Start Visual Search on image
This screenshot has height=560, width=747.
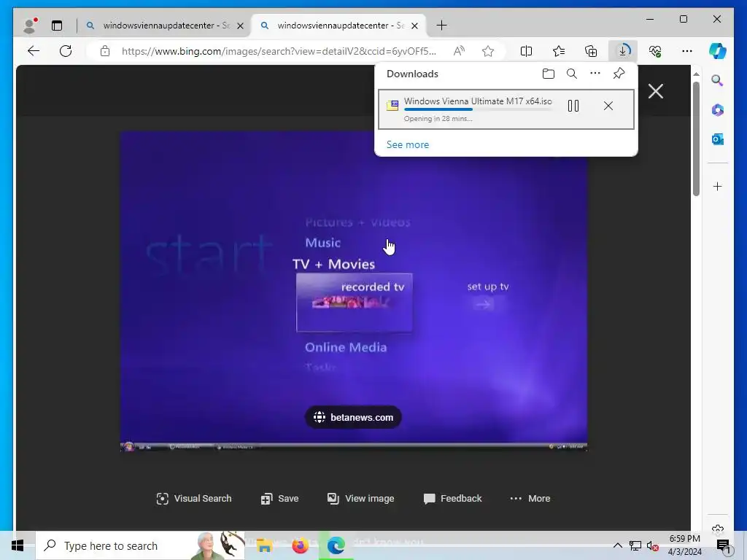[x=194, y=499]
